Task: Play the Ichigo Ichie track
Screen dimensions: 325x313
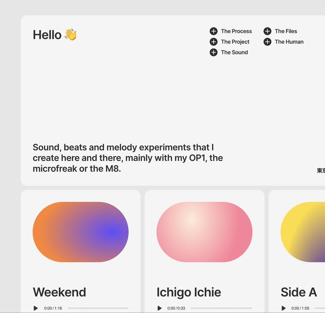Action: pyautogui.click(x=160, y=308)
